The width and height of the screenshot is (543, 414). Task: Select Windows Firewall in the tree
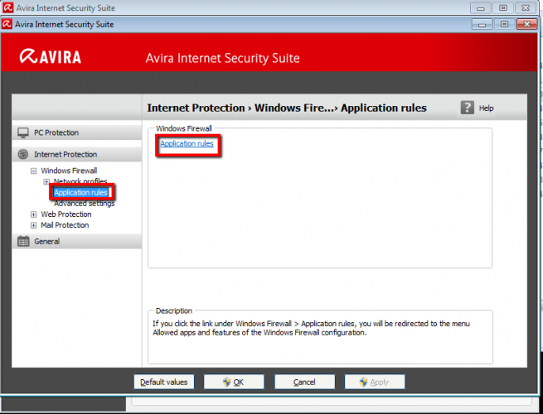[69, 171]
